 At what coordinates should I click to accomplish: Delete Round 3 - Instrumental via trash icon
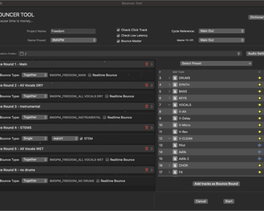tap(147, 107)
